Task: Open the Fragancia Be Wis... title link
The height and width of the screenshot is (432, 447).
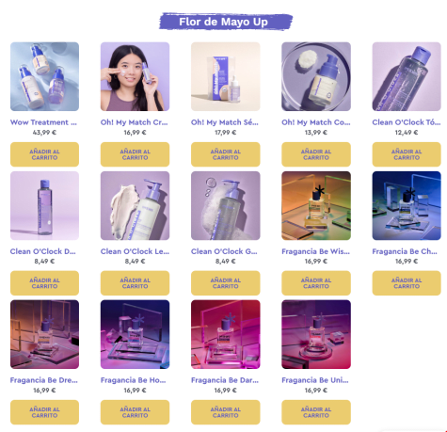Action: click(315, 251)
